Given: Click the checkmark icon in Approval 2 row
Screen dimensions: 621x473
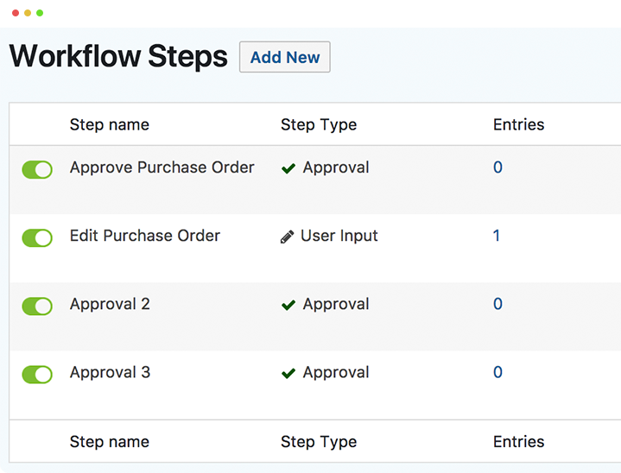Looking at the screenshot, I should tap(288, 305).
